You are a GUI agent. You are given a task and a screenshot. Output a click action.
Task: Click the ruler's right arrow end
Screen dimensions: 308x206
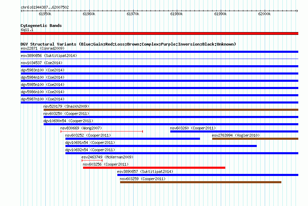(x=297, y=11)
